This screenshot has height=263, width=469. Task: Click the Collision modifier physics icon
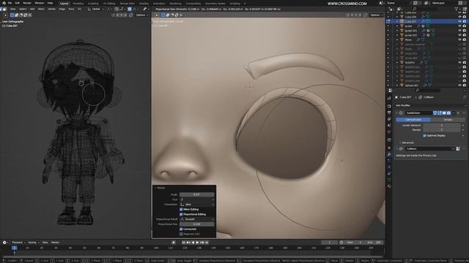[x=401, y=148]
